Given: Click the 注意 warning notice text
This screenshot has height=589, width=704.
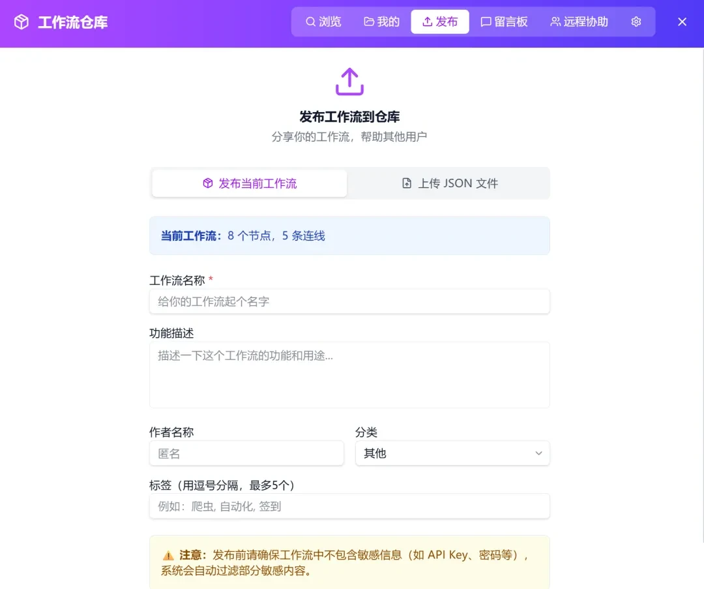Looking at the screenshot, I should 345,562.
